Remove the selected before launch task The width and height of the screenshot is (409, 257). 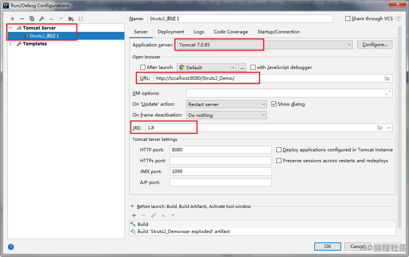click(144, 215)
